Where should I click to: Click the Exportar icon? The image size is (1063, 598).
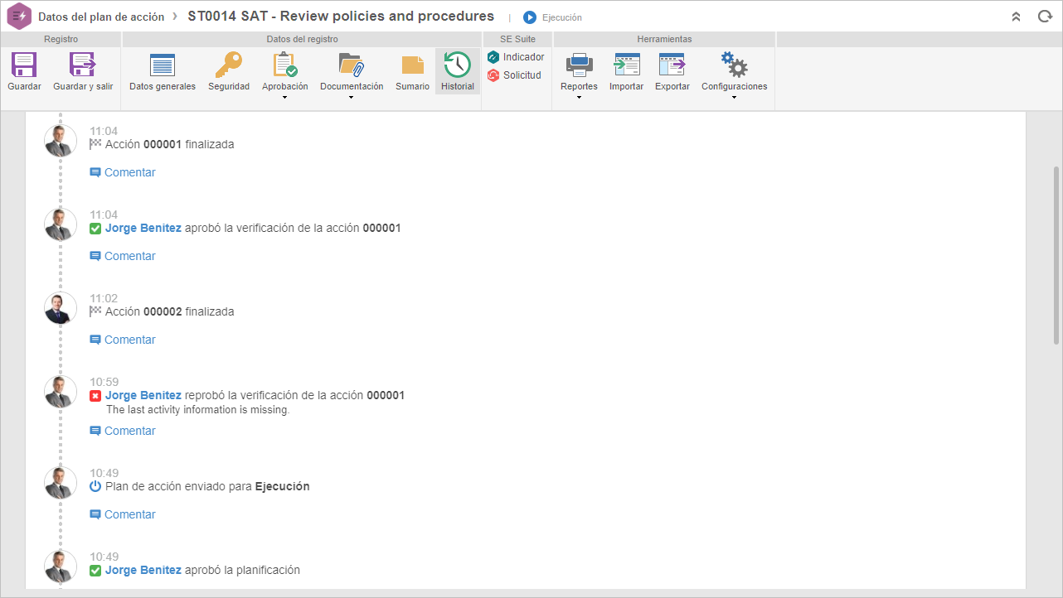672,65
